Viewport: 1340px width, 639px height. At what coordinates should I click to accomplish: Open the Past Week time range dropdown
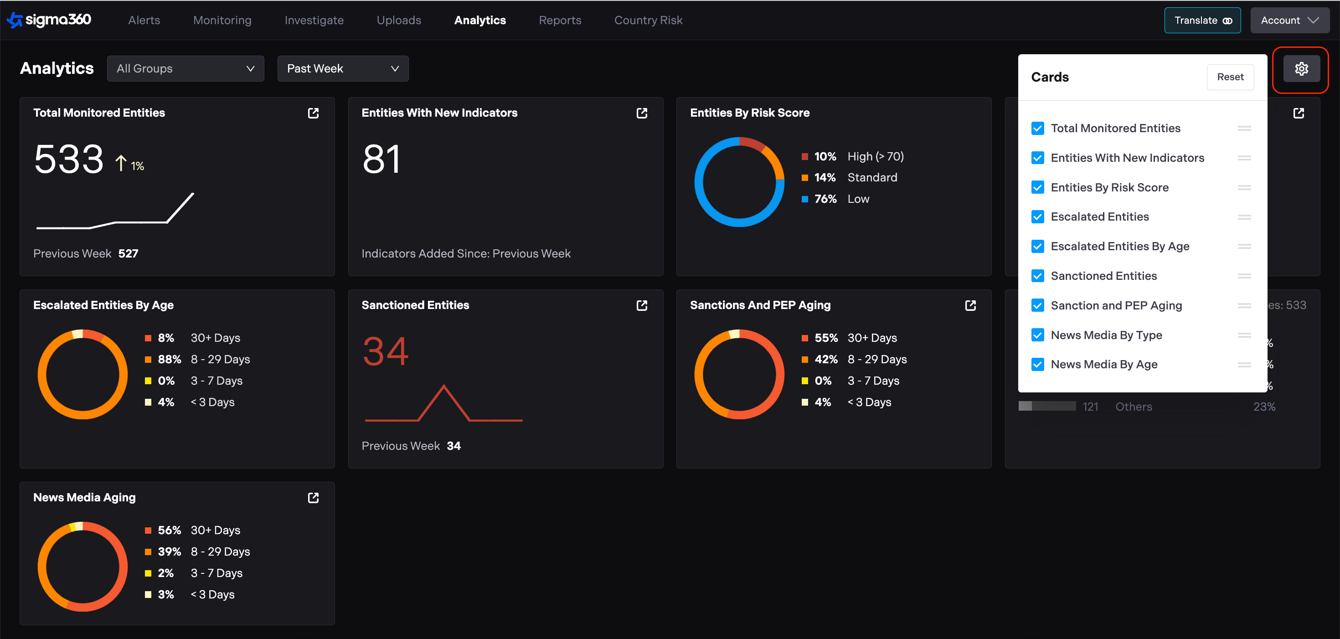342,69
